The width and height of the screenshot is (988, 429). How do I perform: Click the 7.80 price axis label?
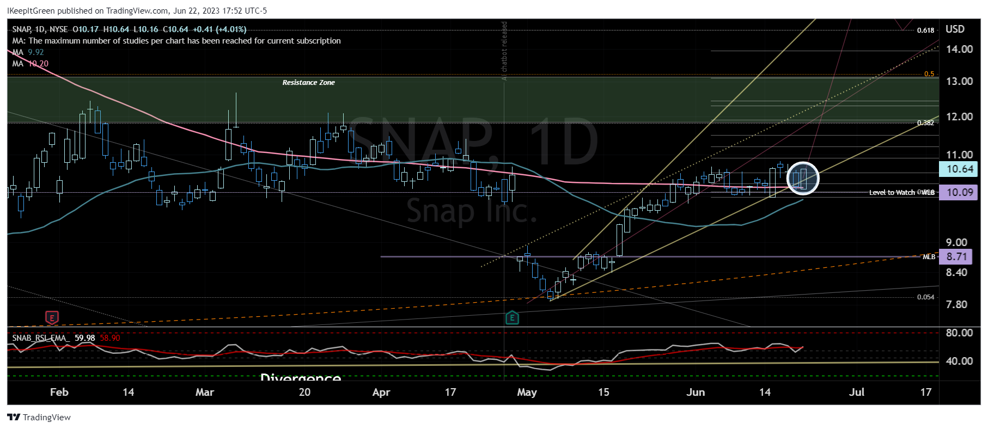point(956,305)
